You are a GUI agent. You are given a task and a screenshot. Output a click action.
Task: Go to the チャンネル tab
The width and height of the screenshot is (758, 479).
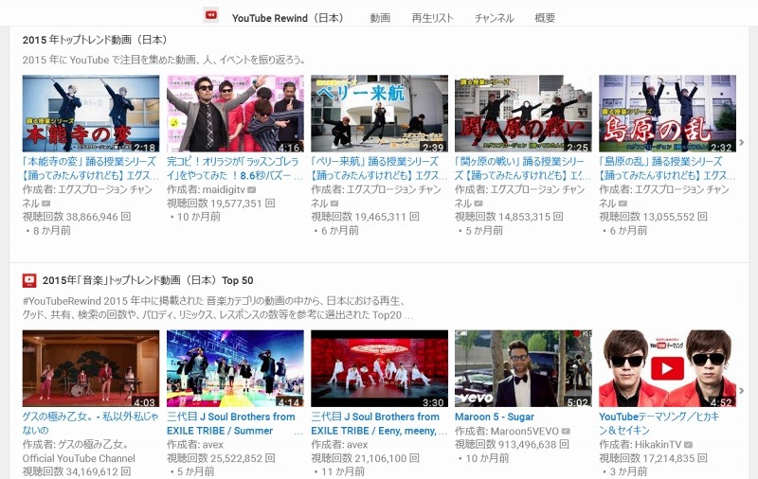(494, 18)
